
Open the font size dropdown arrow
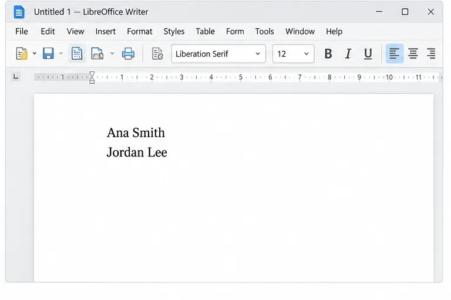point(307,54)
